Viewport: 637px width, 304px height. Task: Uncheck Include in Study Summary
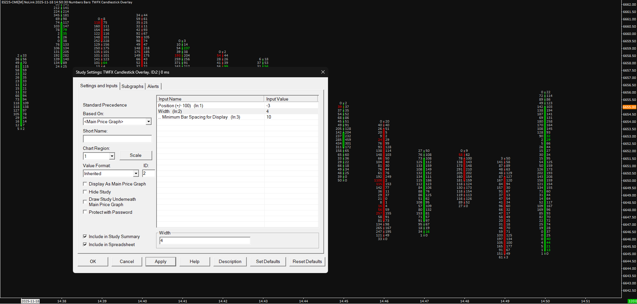point(85,236)
